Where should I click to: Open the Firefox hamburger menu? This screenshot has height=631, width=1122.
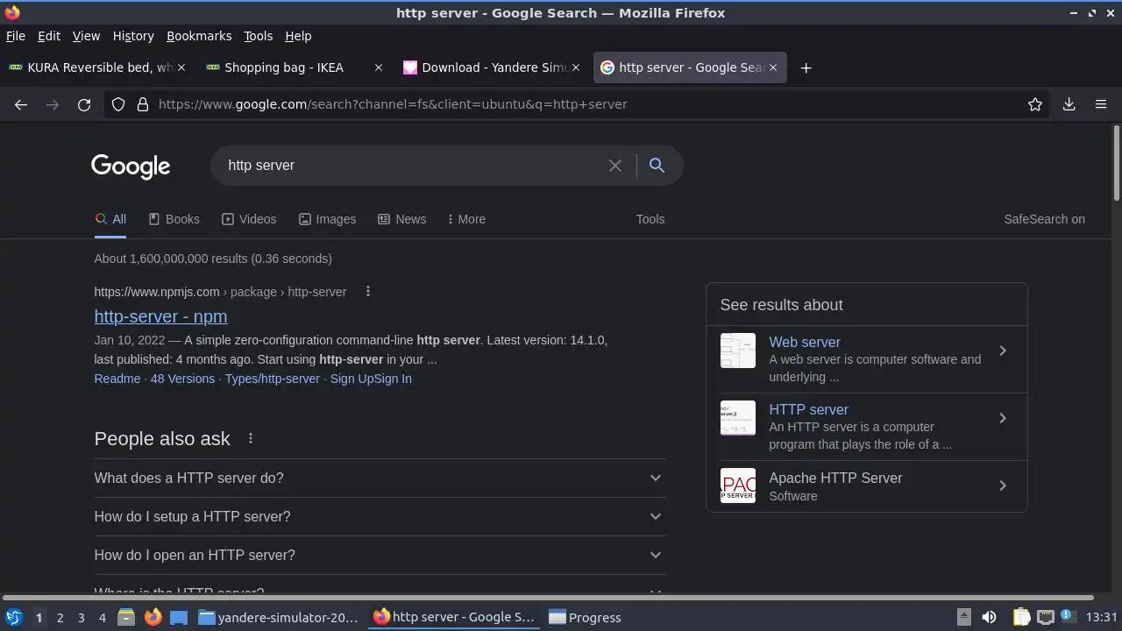[x=1101, y=104]
